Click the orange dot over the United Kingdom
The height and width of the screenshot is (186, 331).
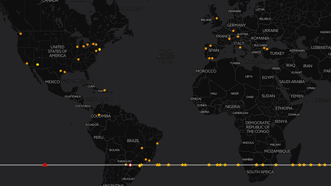pos(217,19)
